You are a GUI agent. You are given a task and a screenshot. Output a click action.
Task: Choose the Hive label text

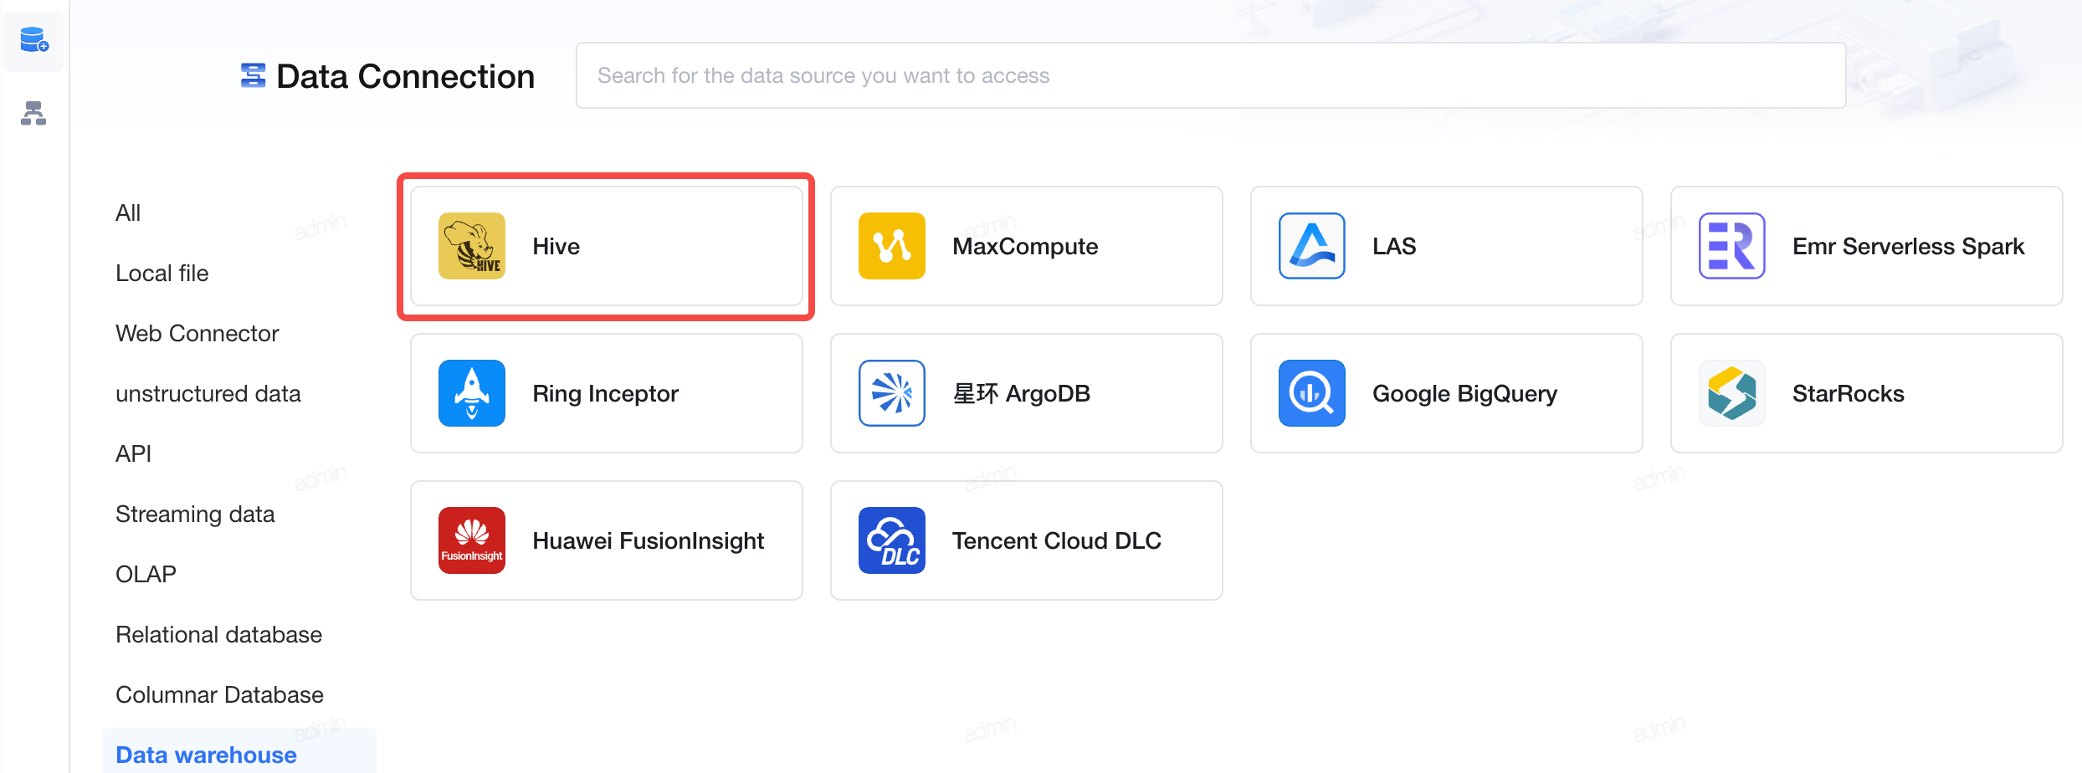point(556,246)
